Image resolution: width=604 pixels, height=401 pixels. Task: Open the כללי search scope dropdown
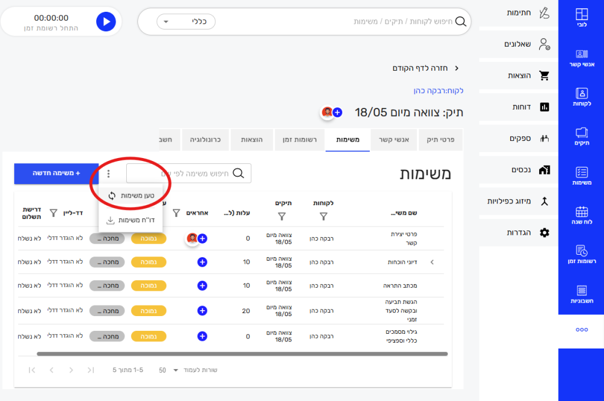pyautogui.click(x=186, y=22)
